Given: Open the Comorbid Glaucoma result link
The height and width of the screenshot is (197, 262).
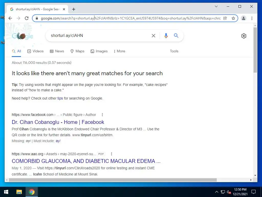Looking at the screenshot, I should 86,161.
